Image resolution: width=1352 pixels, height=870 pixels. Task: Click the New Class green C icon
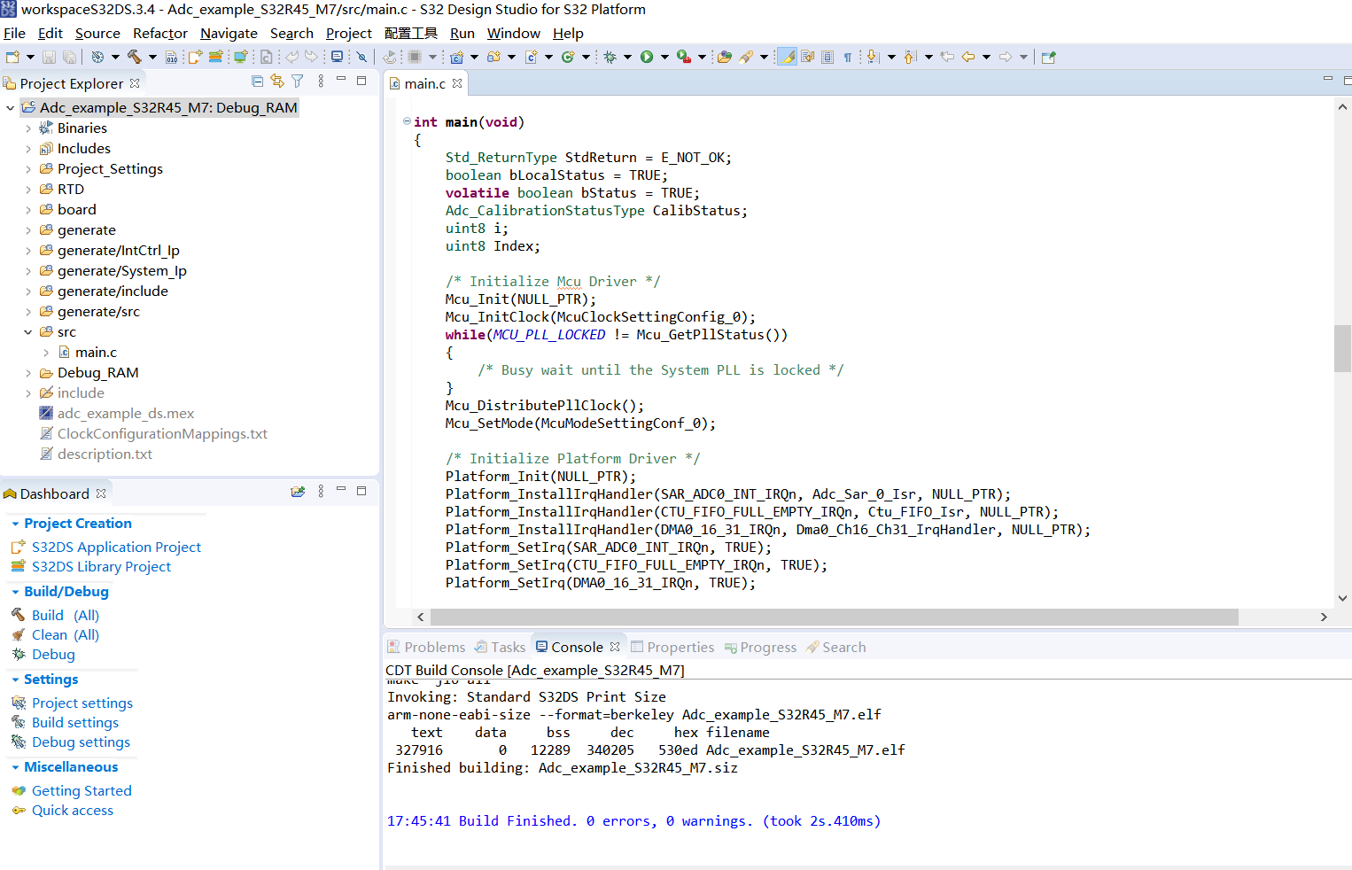(x=568, y=57)
